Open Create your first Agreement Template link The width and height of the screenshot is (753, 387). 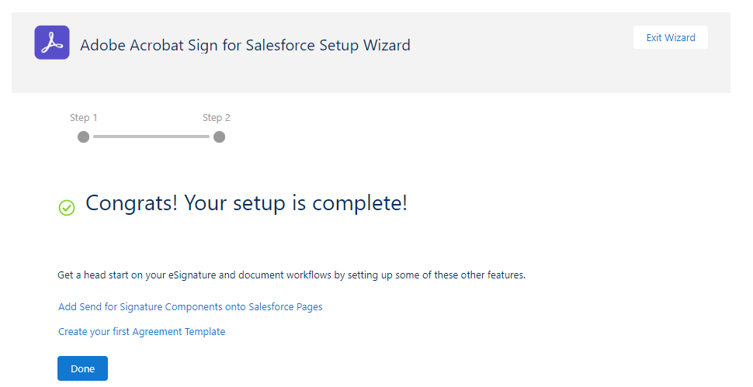[141, 332]
